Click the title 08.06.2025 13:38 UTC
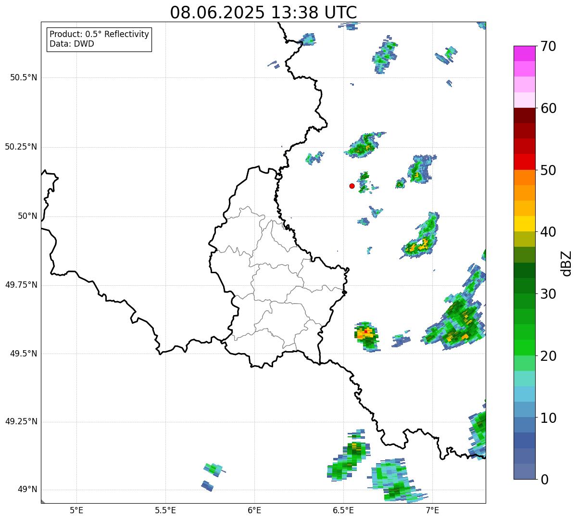Screen dimensions: 578x520 click(x=264, y=13)
